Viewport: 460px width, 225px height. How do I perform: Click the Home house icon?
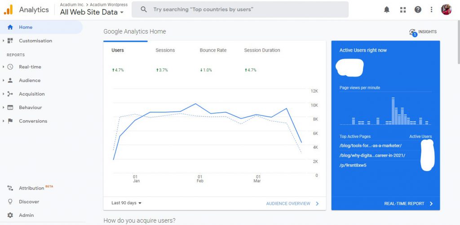coord(10,27)
